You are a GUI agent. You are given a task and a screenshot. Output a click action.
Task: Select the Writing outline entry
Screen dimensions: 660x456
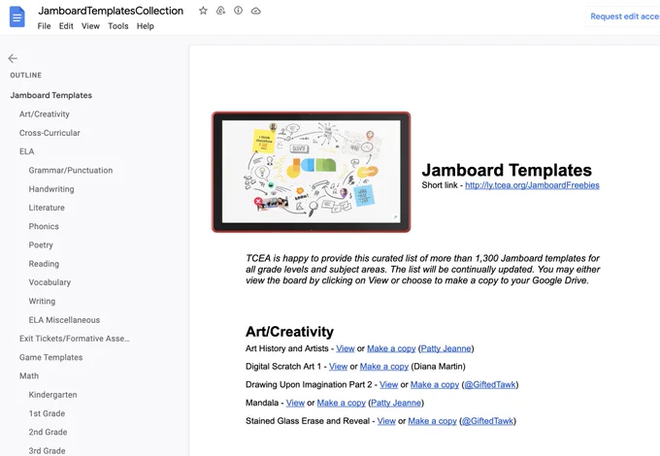point(42,301)
